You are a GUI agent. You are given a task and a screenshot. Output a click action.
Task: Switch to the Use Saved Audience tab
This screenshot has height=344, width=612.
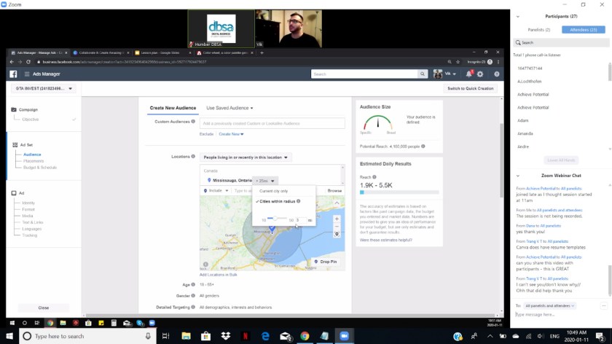coord(229,108)
